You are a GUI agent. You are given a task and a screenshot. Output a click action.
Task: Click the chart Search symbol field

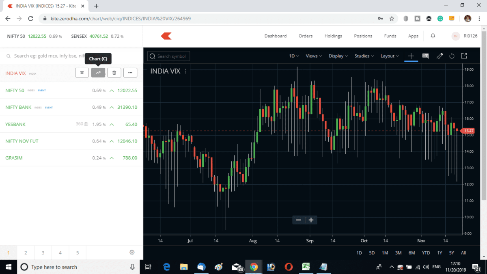pos(169,56)
